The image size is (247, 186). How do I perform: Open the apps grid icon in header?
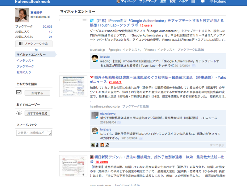pos(193,2)
